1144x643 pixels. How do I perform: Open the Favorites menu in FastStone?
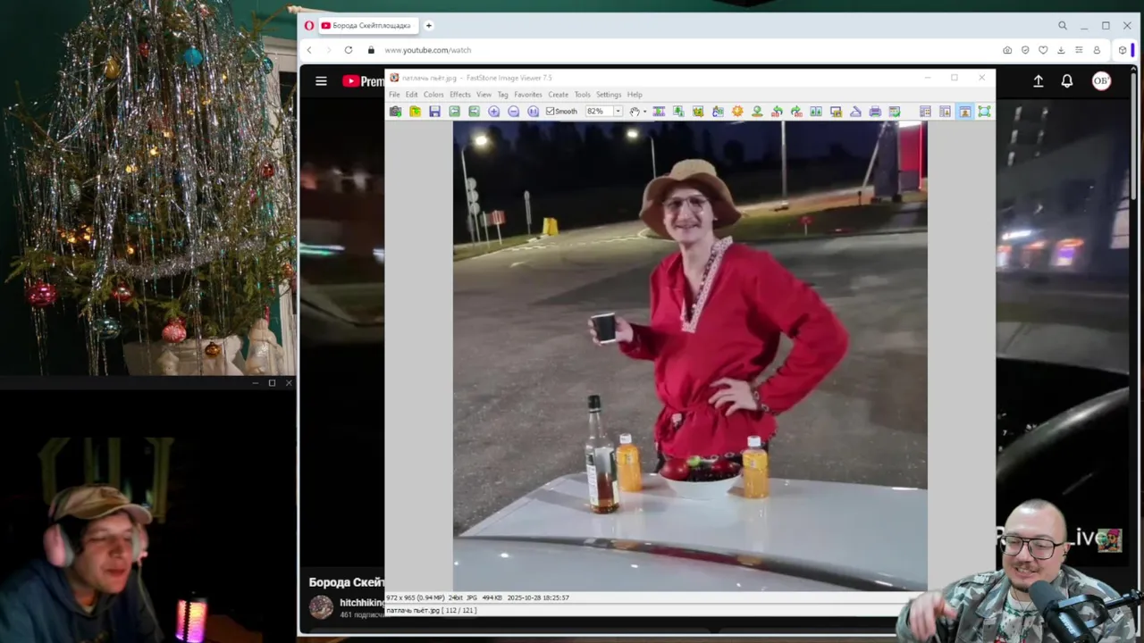tap(528, 95)
